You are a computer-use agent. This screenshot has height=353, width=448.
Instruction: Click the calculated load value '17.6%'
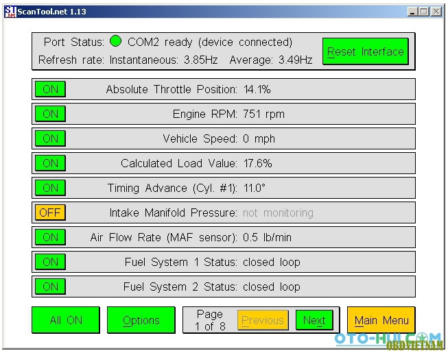click(257, 163)
